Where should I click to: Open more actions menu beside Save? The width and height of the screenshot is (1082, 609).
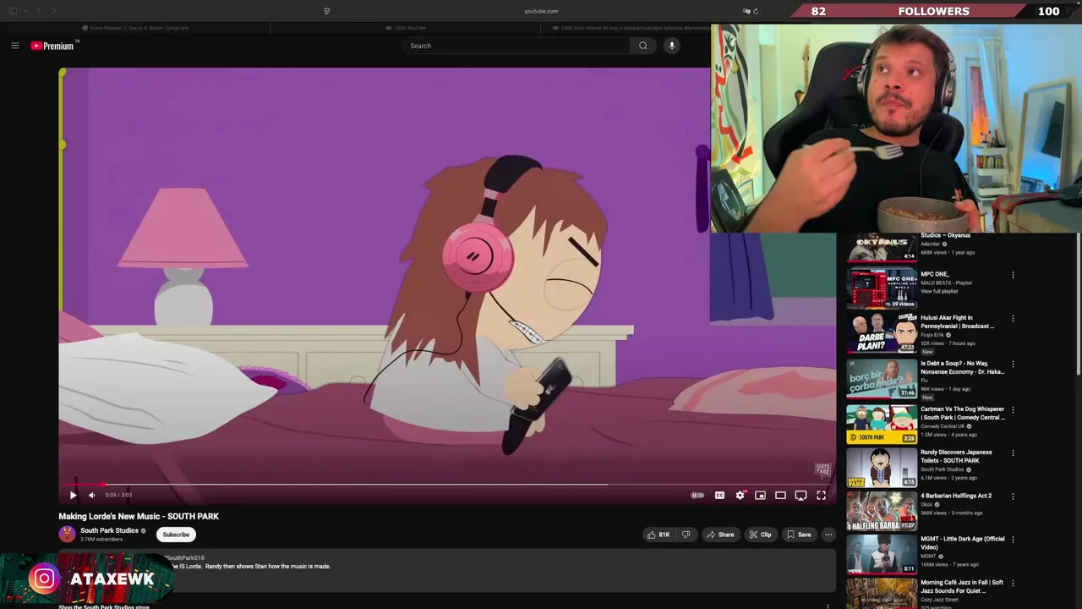[x=828, y=535]
